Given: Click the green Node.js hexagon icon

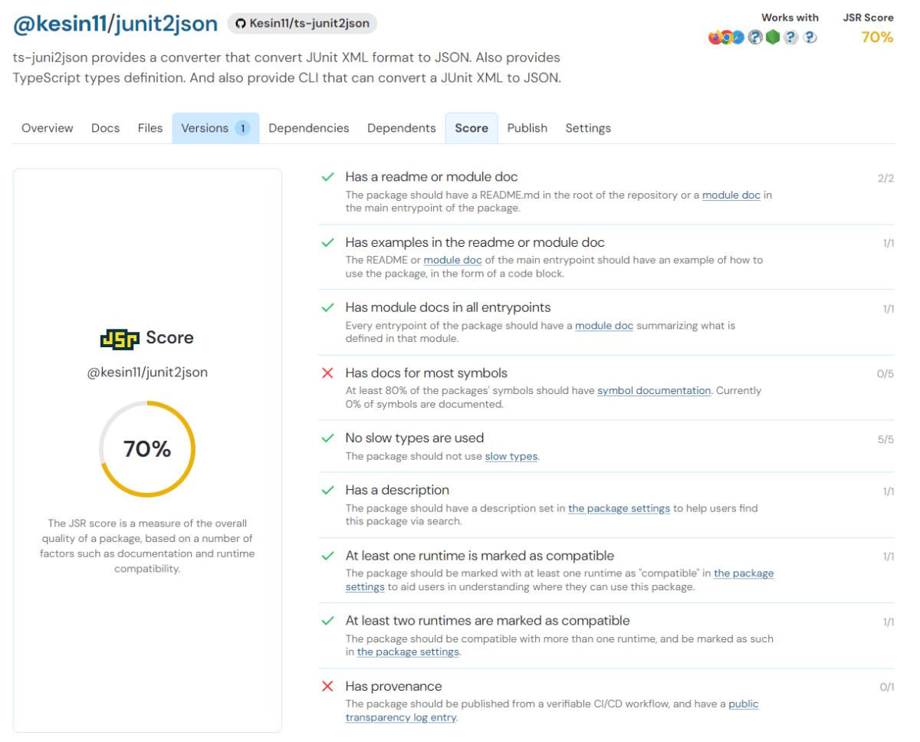Looking at the screenshot, I should tap(773, 37).
